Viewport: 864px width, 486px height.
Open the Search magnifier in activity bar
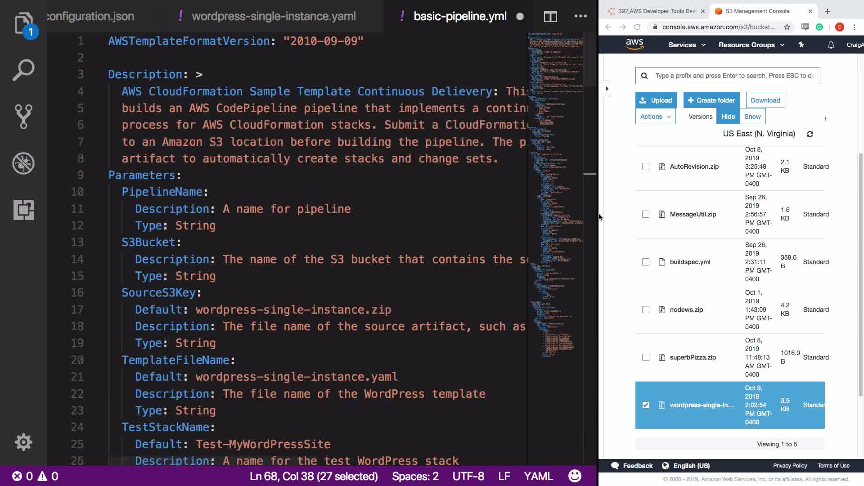(x=23, y=70)
